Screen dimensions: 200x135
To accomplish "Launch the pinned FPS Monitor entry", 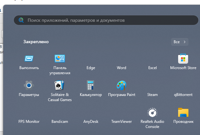I will click(x=29, y=122).
